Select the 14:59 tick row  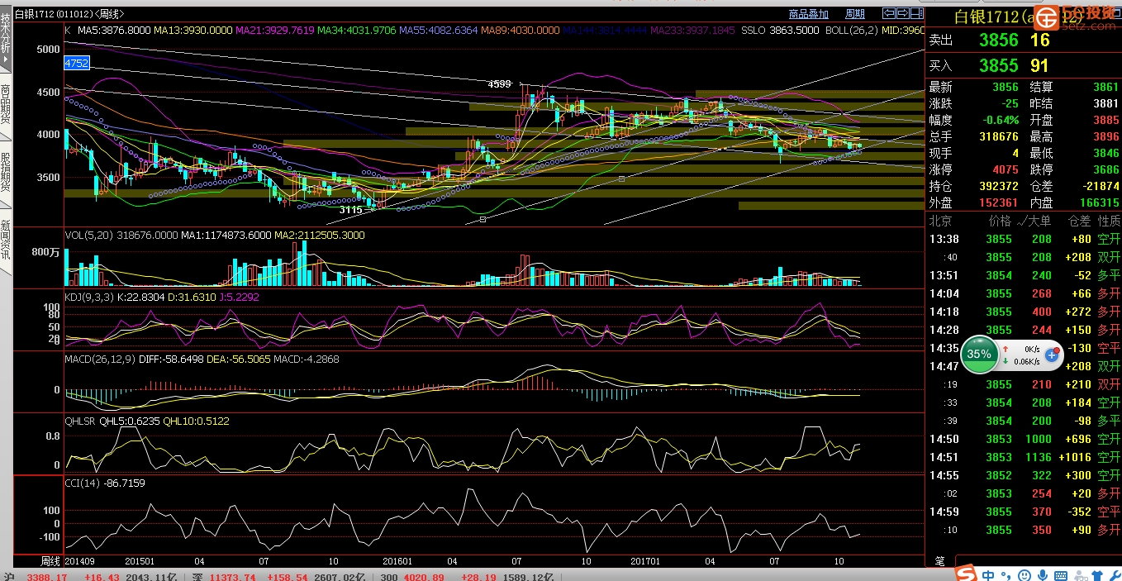[x=1025, y=512]
